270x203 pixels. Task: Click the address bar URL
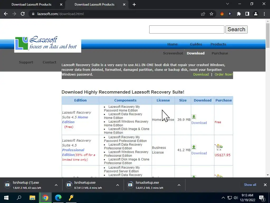tap(60, 14)
